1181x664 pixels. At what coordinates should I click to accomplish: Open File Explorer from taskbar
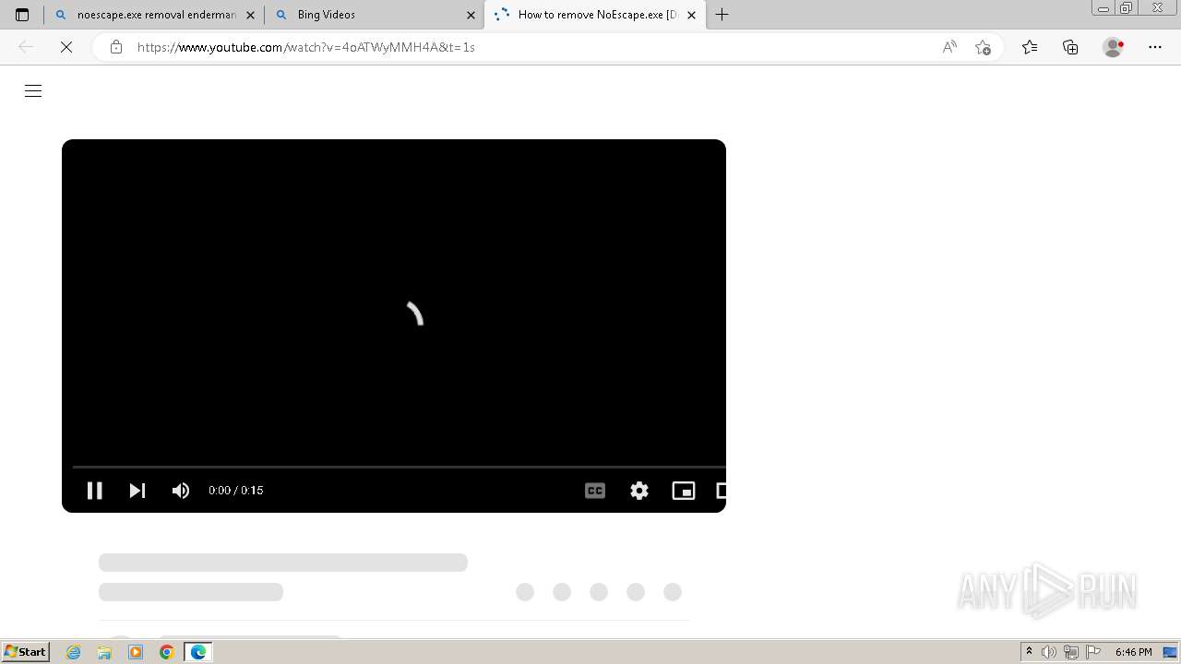pos(104,652)
